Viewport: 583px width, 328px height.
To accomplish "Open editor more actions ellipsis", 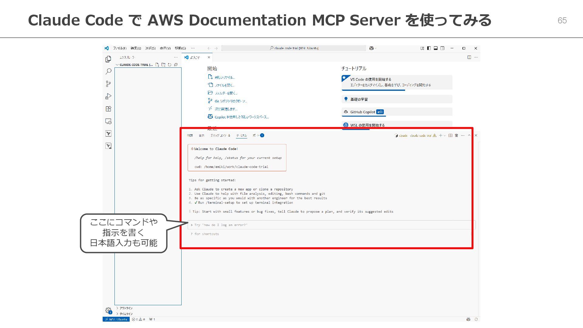I will click(x=476, y=57).
